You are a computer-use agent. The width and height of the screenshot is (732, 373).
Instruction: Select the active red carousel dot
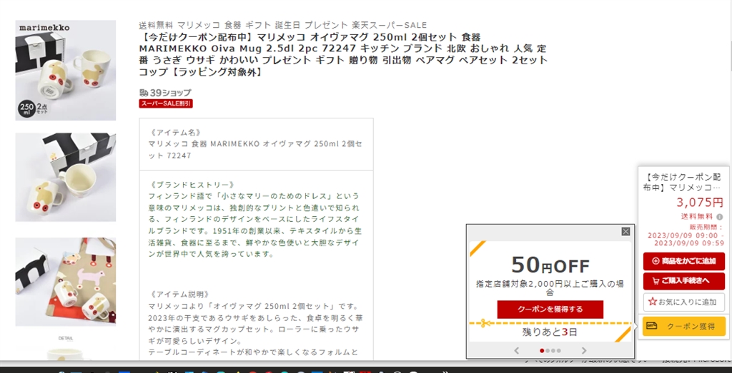pyautogui.click(x=542, y=351)
